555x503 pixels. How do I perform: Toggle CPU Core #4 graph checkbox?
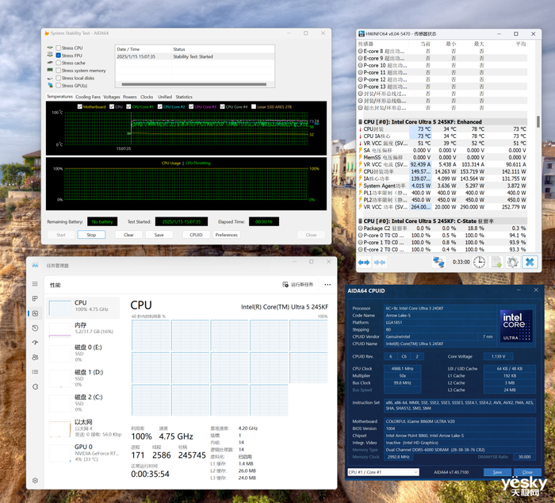point(222,106)
